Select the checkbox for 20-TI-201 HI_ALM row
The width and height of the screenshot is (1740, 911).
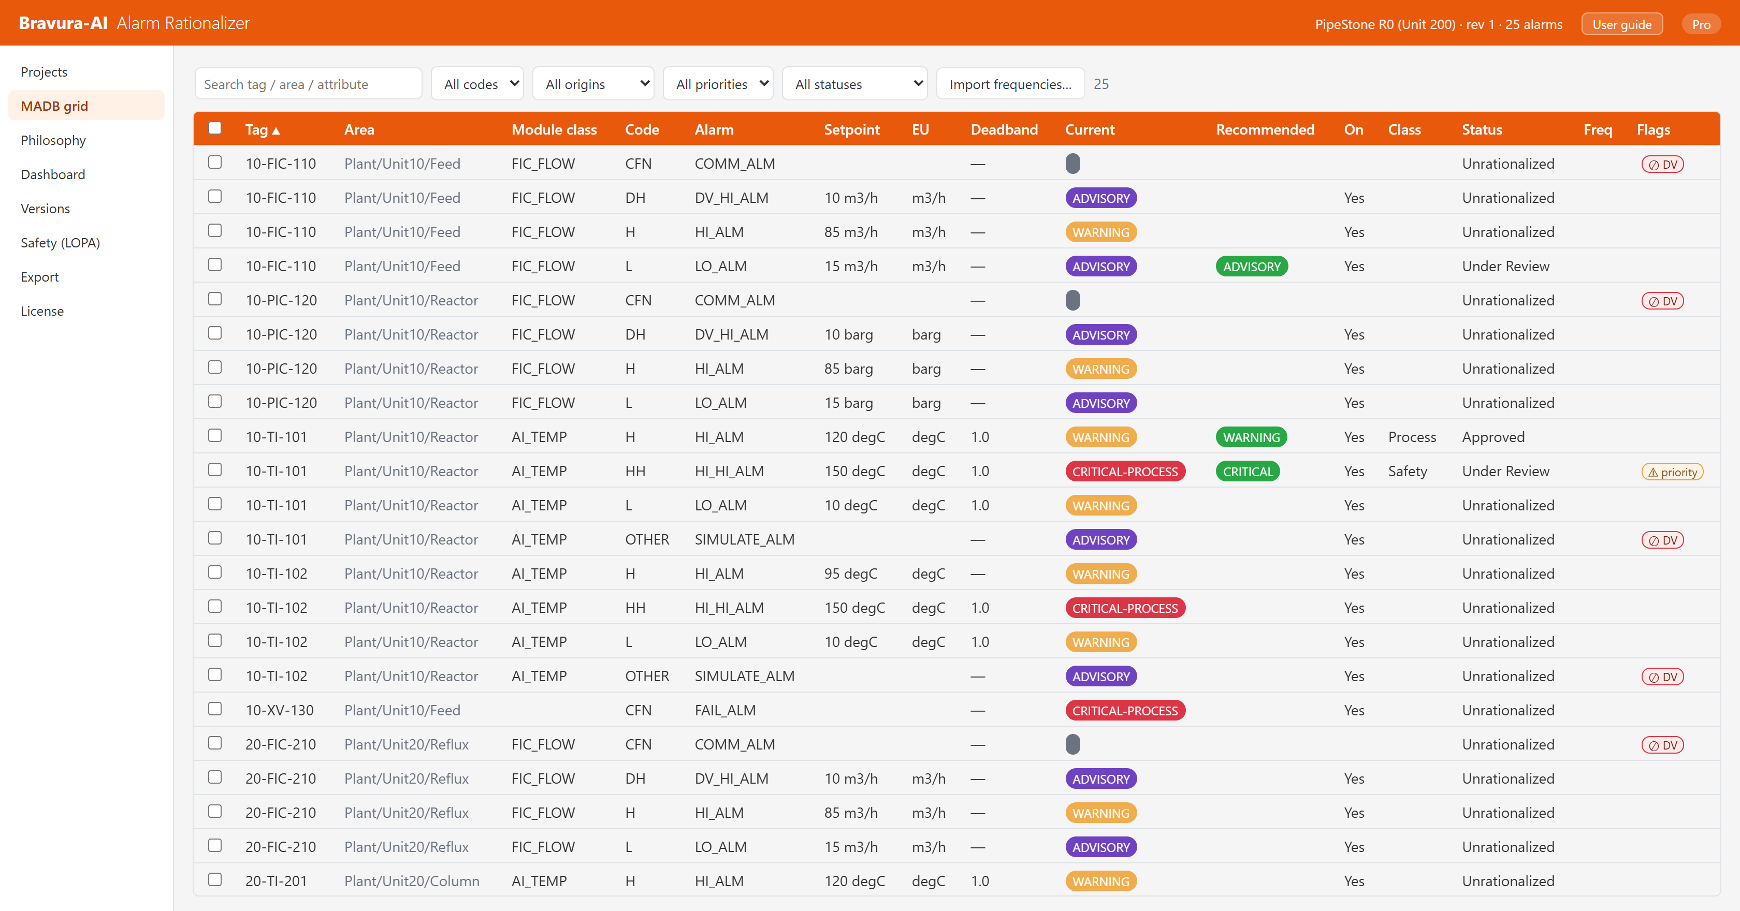pyautogui.click(x=215, y=879)
